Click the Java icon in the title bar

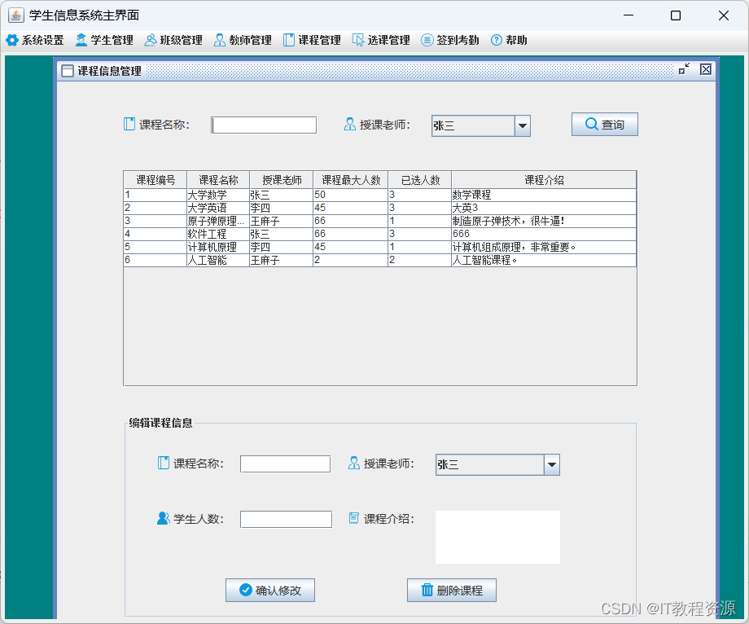[x=16, y=15]
